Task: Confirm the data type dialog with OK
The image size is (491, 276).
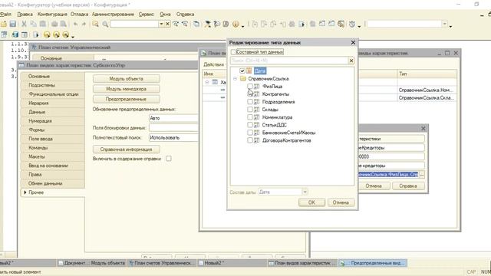Action: tap(311, 202)
